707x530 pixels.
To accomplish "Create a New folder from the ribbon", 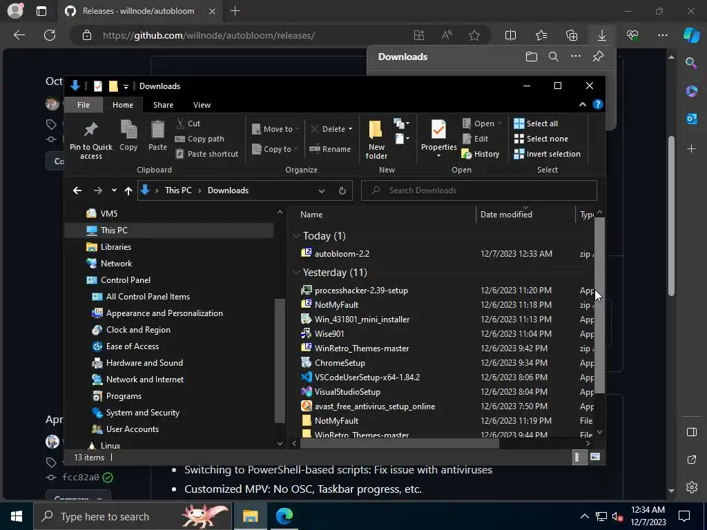I will pyautogui.click(x=376, y=139).
